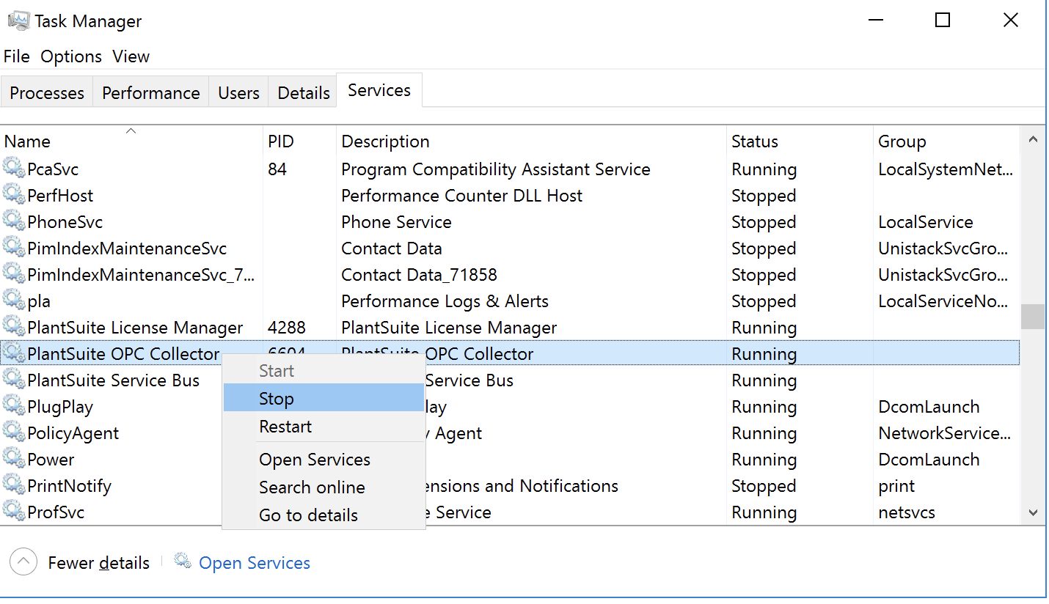Screen dimensions: 1049x604
Task: Open the Options menu
Action: (x=71, y=56)
